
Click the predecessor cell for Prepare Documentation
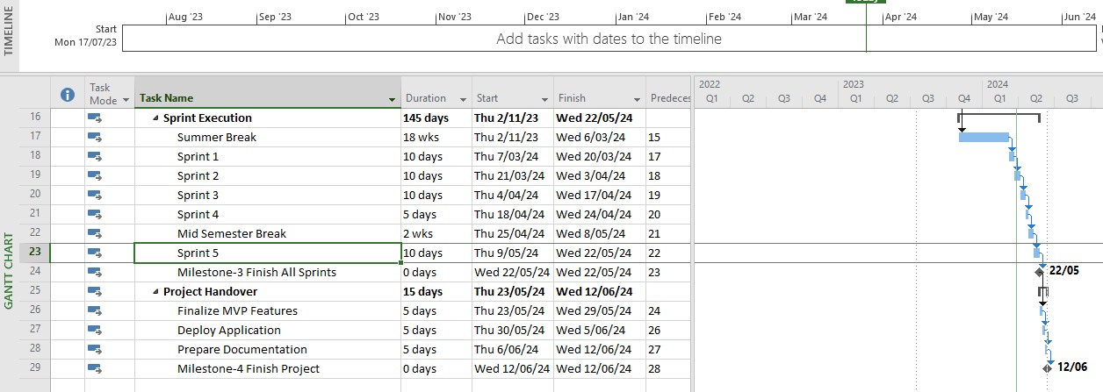tap(669, 349)
